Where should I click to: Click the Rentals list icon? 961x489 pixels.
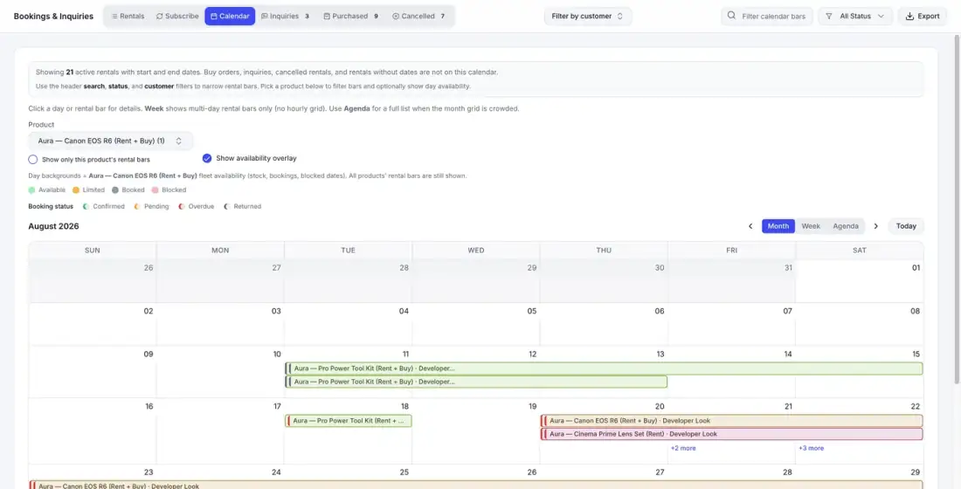click(x=114, y=17)
